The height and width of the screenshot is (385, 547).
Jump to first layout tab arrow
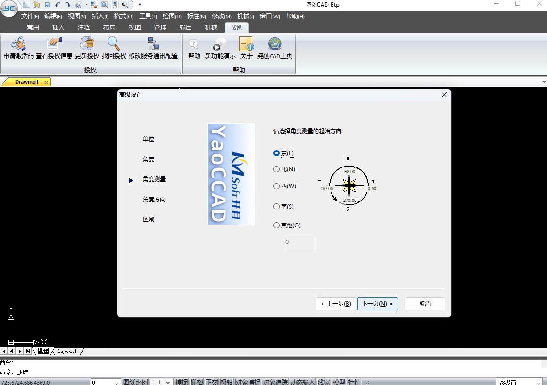pyautogui.click(x=3, y=351)
